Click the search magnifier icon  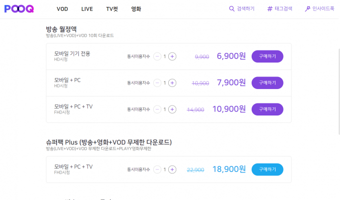[232, 9]
